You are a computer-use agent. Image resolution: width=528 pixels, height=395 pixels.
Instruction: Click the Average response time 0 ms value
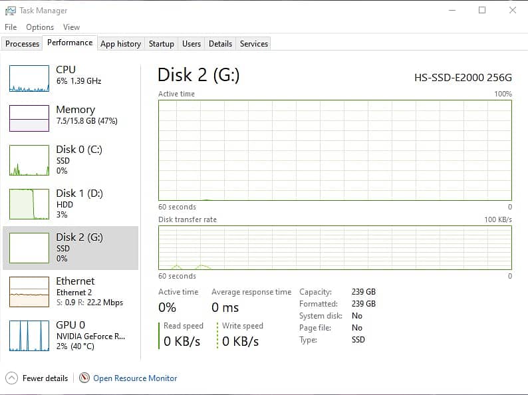225,307
